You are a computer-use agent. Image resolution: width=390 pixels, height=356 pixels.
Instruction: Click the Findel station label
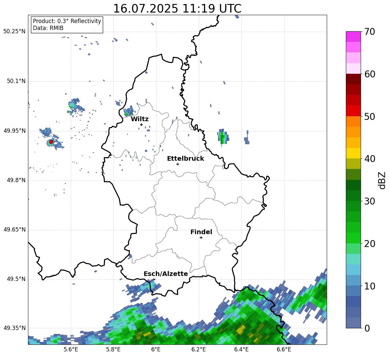tap(201, 232)
